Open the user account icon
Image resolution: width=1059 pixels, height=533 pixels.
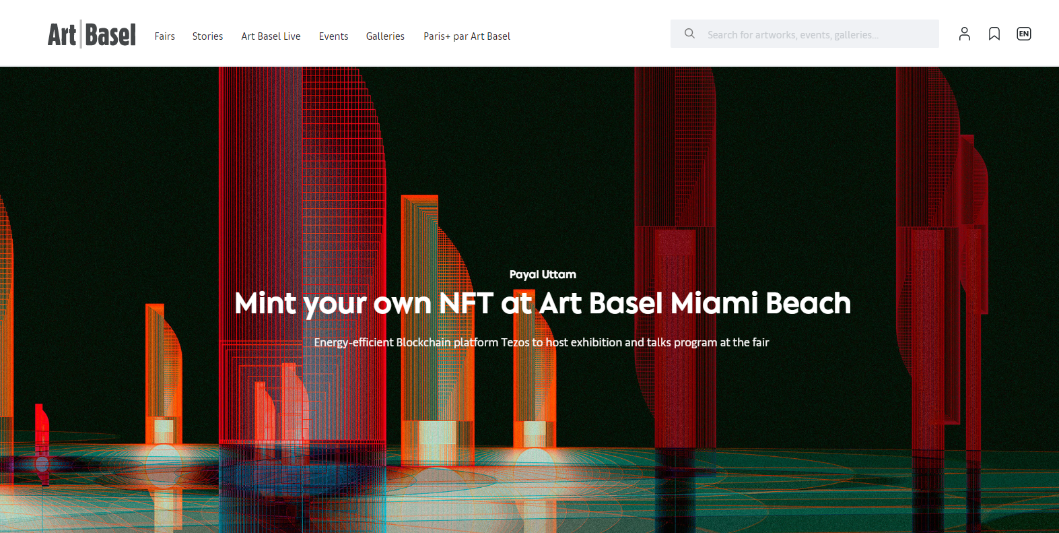point(964,34)
